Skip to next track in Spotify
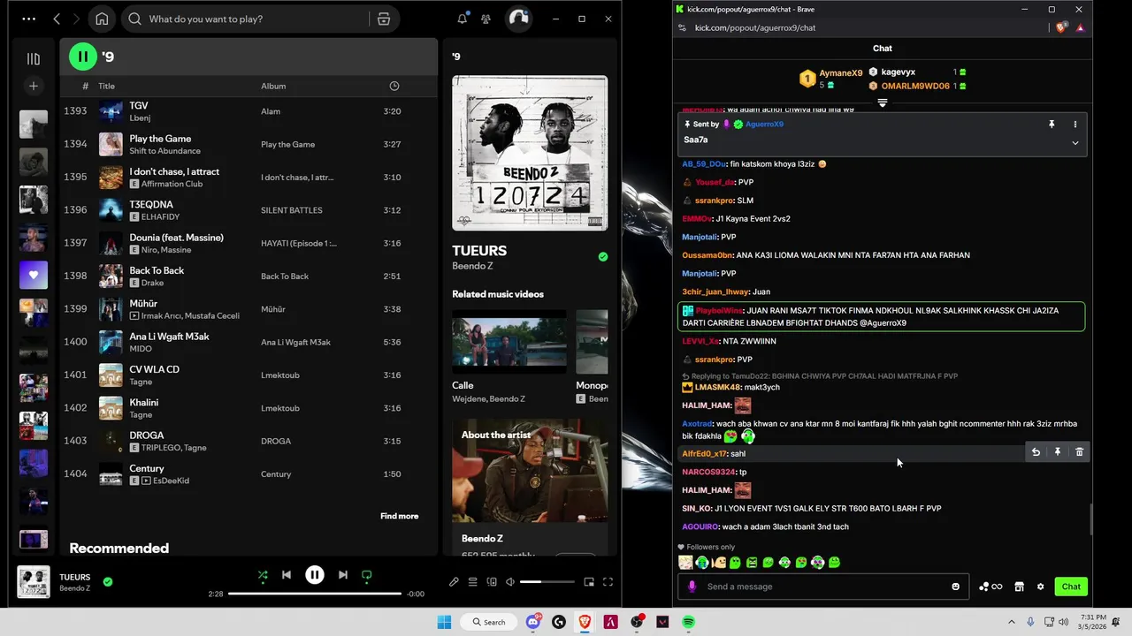The height and width of the screenshot is (636, 1132). tap(342, 575)
